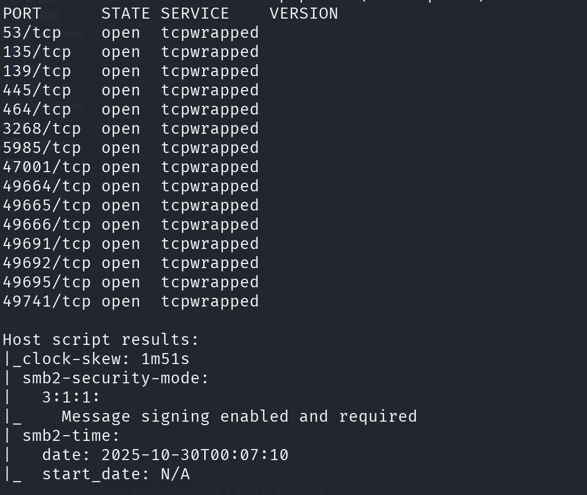This screenshot has height=495, width=587.
Task: Click on port 49741/tcp
Action: pos(47,301)
